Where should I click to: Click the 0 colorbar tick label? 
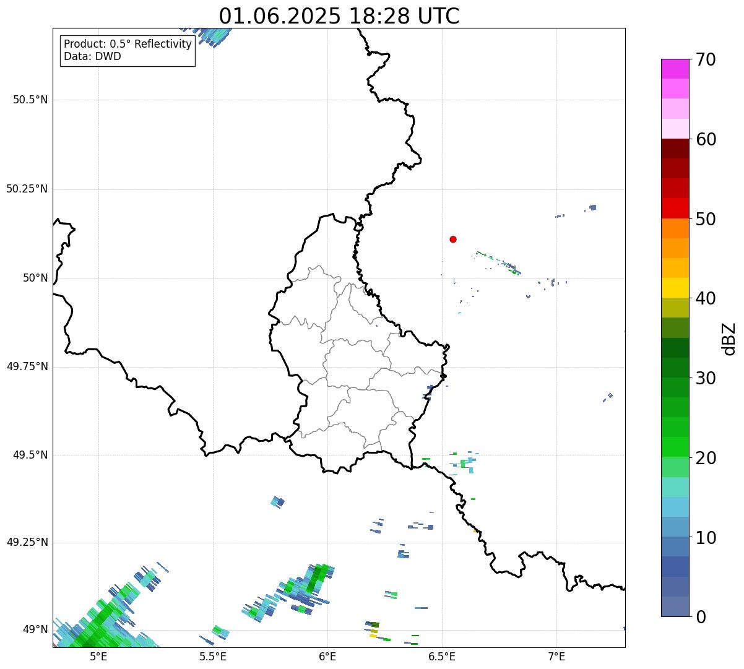pyautogui.click(x=700, y=617)
